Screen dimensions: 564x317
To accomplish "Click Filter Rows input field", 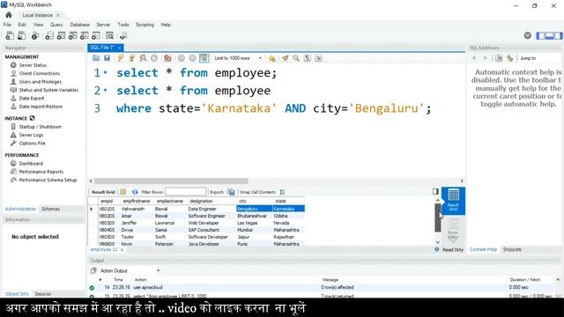I will click(x=186, y=192).
